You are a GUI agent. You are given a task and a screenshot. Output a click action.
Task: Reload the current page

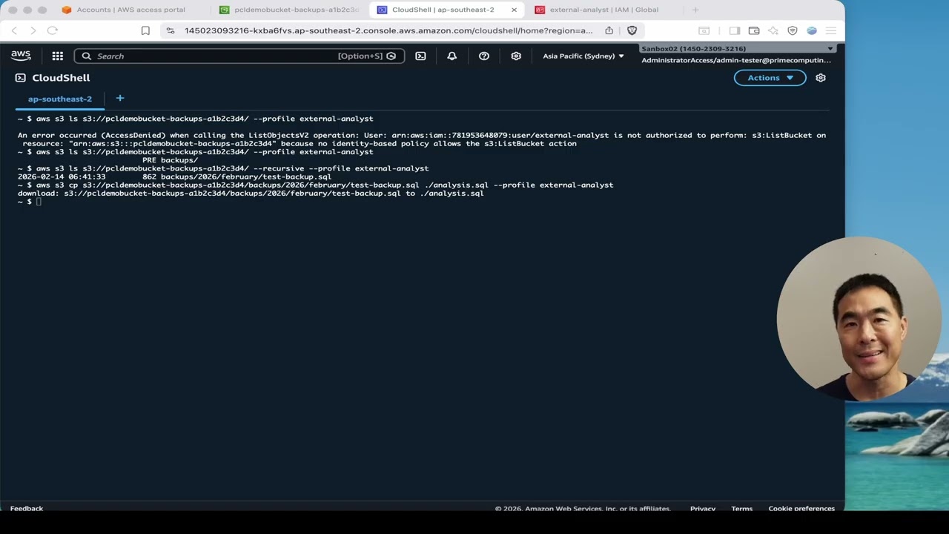(x=52, y=30)
